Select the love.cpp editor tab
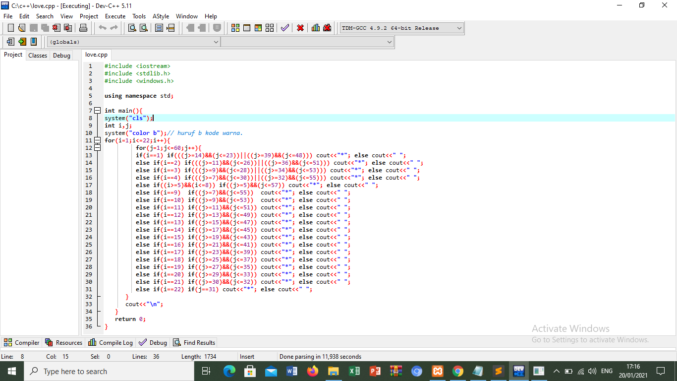The image size is (677, 381). coord(96,55)
